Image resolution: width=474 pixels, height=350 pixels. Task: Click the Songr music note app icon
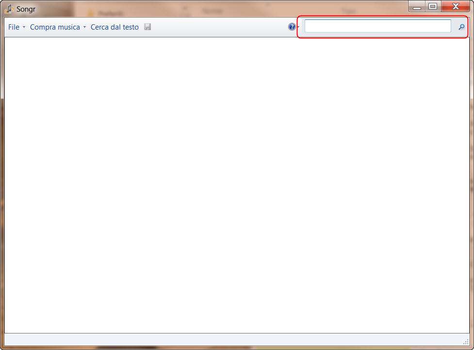(9, 9)
